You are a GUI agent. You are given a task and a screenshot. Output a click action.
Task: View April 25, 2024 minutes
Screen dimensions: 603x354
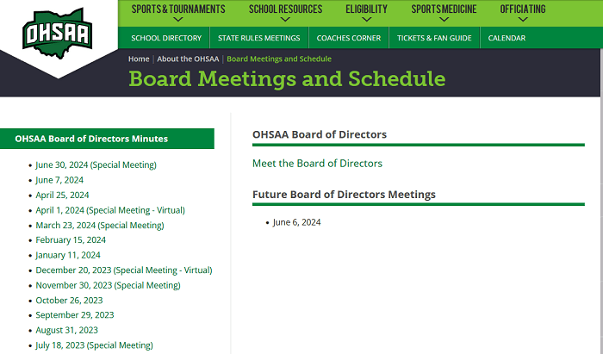click(62, 195)
